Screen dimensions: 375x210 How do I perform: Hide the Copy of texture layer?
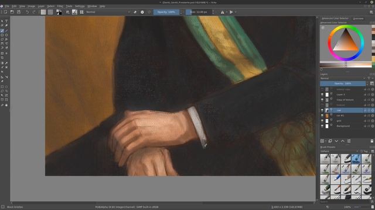[x=322, y=100]
